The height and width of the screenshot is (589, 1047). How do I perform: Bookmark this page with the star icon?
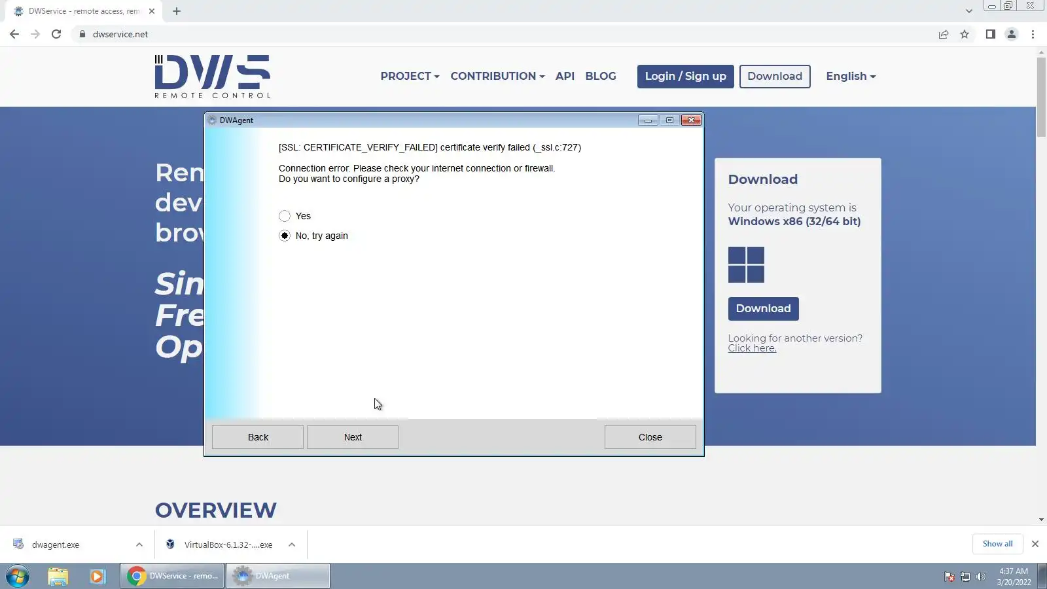965,34
